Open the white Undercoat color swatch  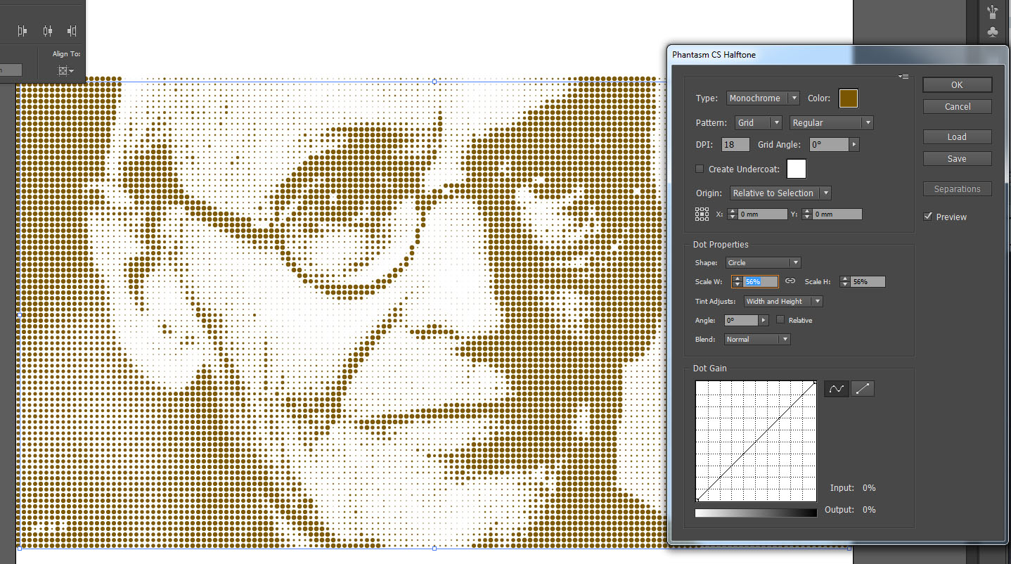tap(796, 169)
